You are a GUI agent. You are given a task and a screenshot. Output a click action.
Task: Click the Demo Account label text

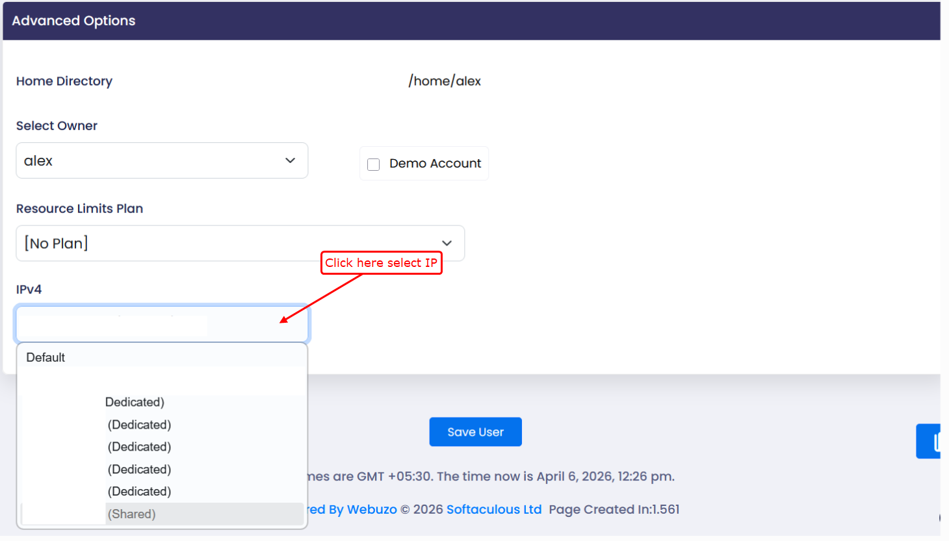pyautogui.click(x=435, y=164)
